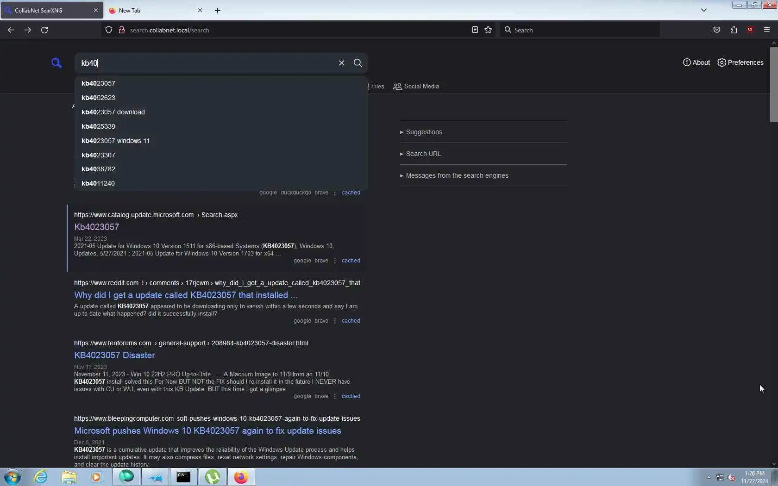Viewport: 778px width, 486px height.
Task: Open the KB4023057 Disaster result
Action: [x=114, y=355]
